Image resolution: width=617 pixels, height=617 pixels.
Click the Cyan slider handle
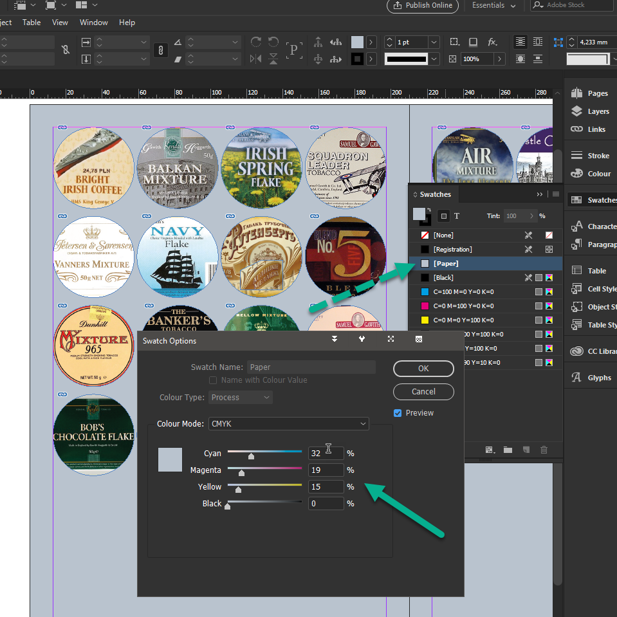point(251,456)
